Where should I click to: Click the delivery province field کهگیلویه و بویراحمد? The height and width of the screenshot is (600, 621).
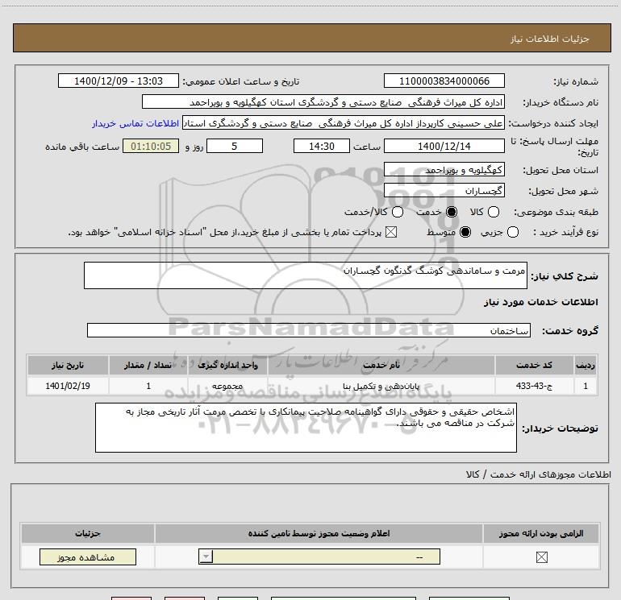click(444, 170)
